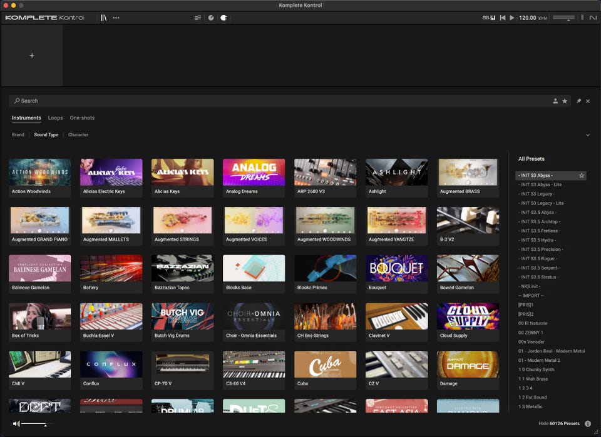Click Hide 60126 Presets link

point(558,424)
